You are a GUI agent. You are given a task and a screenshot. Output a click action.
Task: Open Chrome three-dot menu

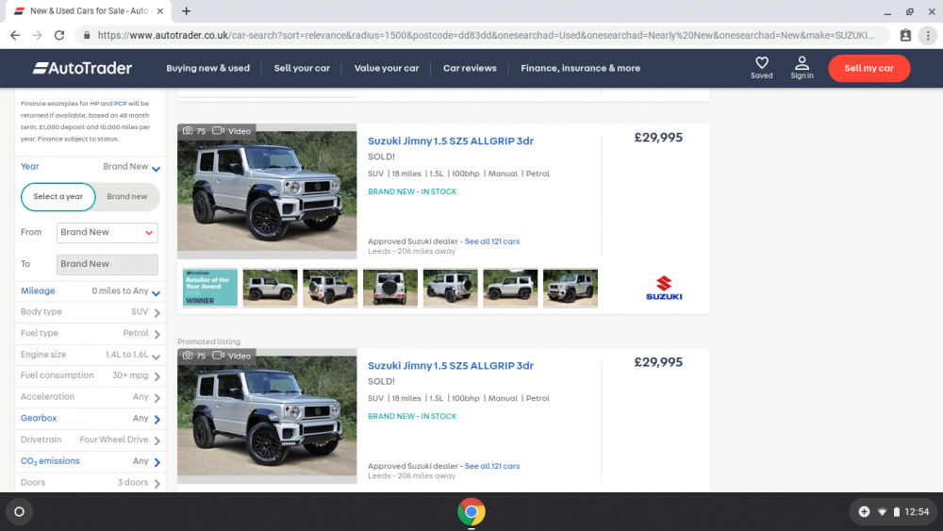(928, 35)
